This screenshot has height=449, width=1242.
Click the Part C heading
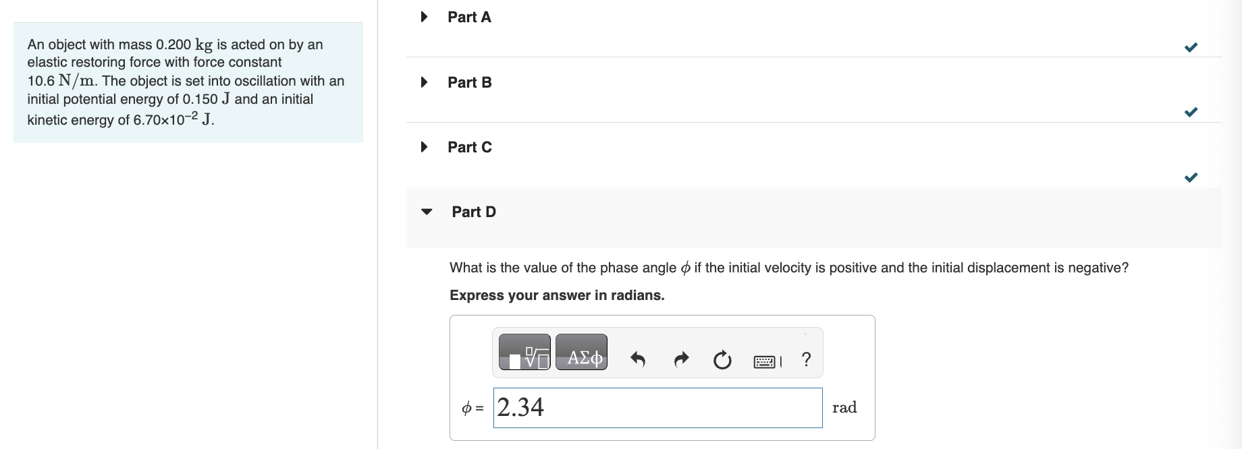[x=469, y=147]
